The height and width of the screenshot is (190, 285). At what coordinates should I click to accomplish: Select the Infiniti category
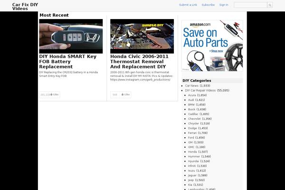point(192,166)
